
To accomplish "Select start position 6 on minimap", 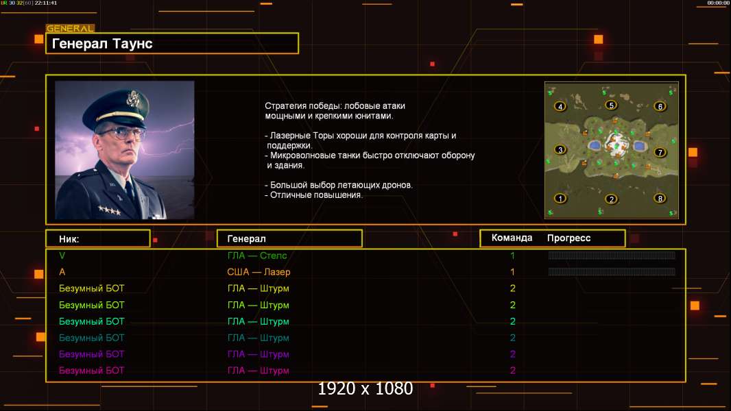I will (x=660, y=106).
